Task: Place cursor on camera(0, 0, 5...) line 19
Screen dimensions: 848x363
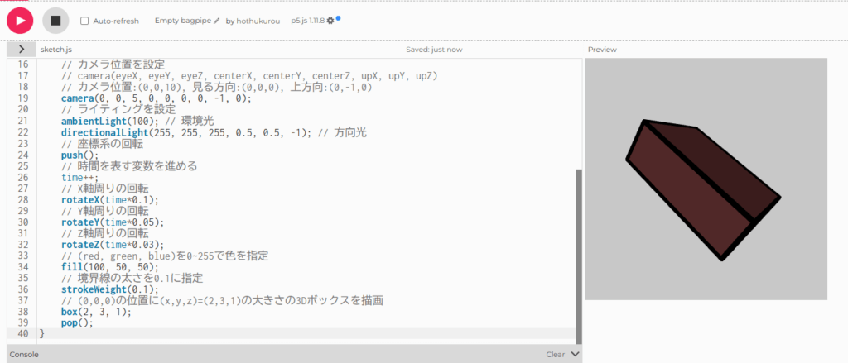Action: (157, 98)
